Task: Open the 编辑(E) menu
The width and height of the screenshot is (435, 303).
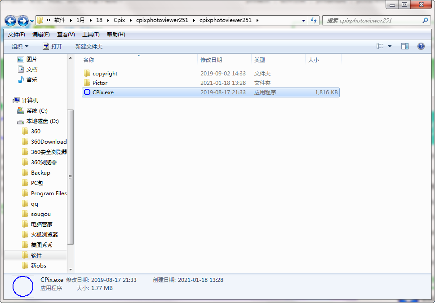Action: tap(41, 35)
